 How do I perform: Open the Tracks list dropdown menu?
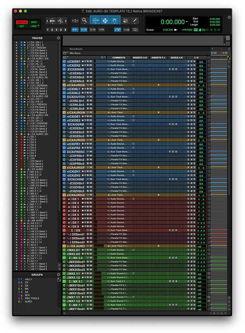coord(58,38)
